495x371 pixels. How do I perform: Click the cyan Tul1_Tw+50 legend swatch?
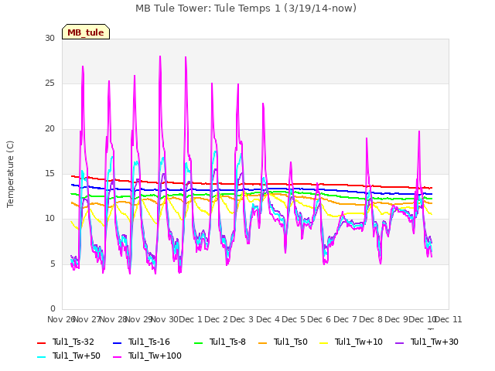tap(42, 357)
